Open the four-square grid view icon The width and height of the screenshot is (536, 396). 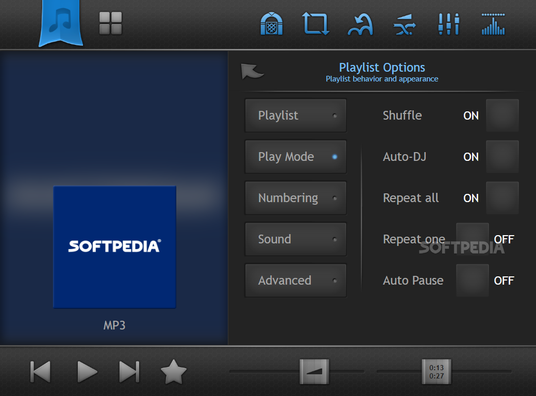[x=110, y=23]
